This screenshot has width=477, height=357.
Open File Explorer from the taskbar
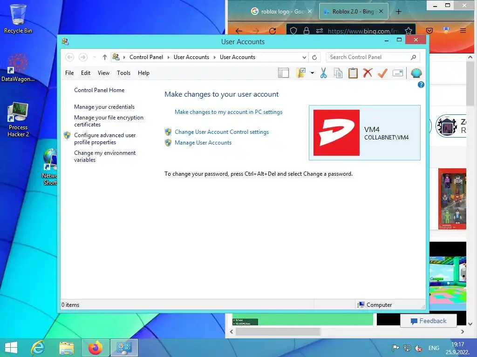point(66,348)
